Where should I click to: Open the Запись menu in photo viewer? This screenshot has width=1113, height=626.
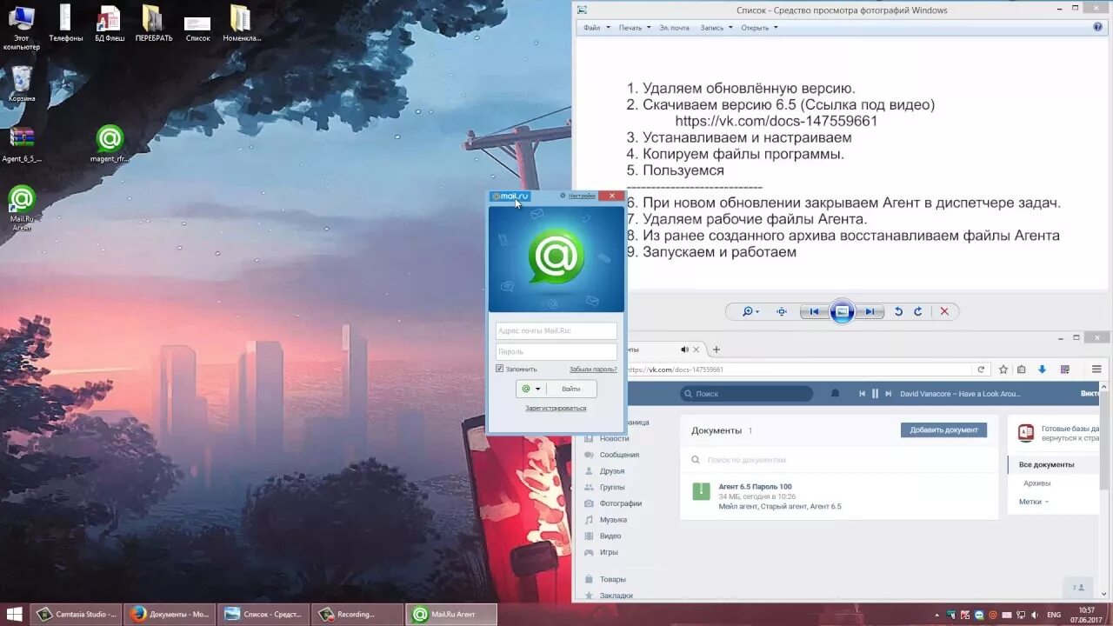(x=716, y=28)
